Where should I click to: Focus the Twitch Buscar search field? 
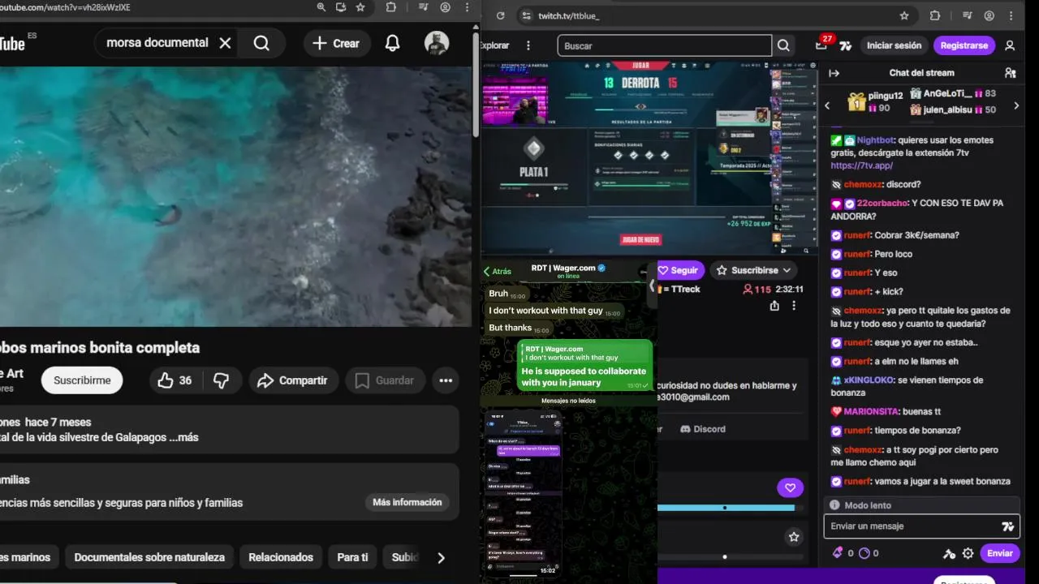pos(665,46)
